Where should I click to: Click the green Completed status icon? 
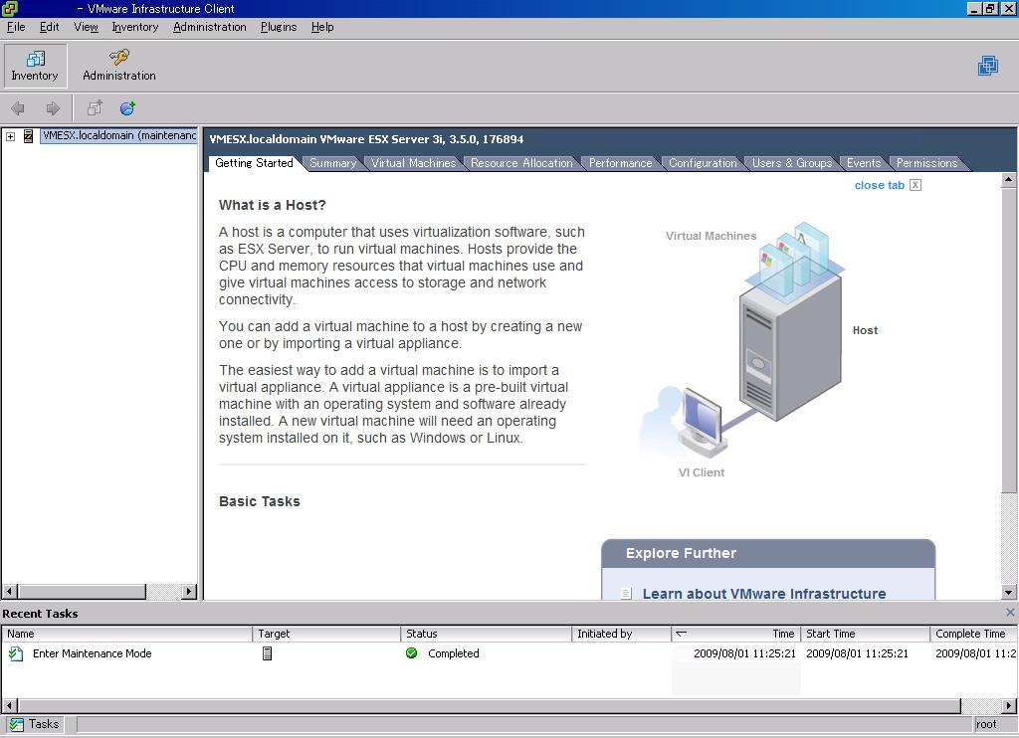[x=411, y=652]
